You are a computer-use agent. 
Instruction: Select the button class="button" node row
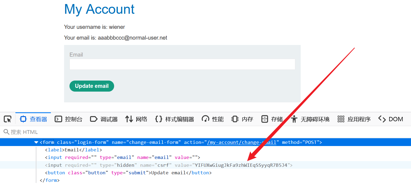(x=205, y=173)
